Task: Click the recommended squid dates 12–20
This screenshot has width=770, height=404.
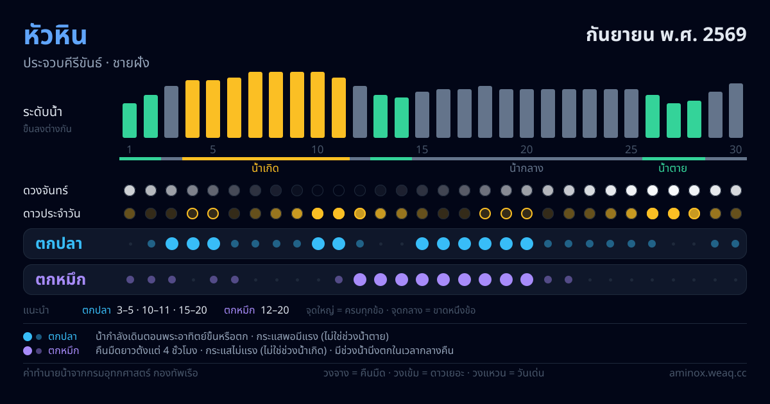Action: point(275,310)
